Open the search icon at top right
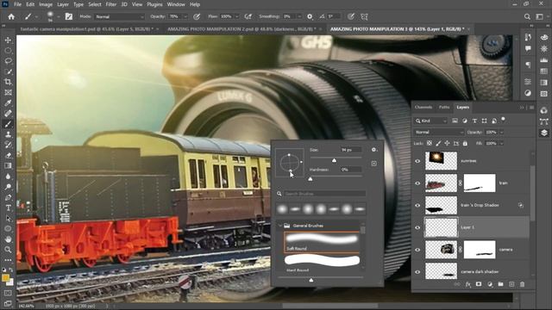Viewport: 552px width, 310px height. point(527,16)
